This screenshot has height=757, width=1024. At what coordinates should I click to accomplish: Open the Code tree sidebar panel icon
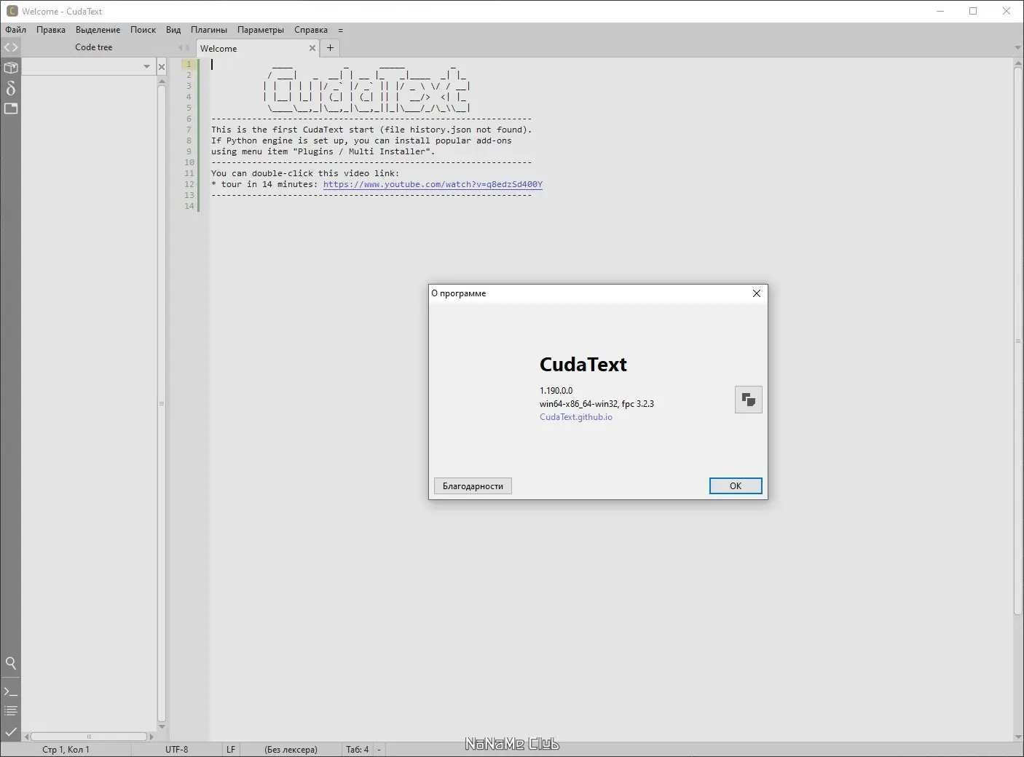click(x=11, y=47)
